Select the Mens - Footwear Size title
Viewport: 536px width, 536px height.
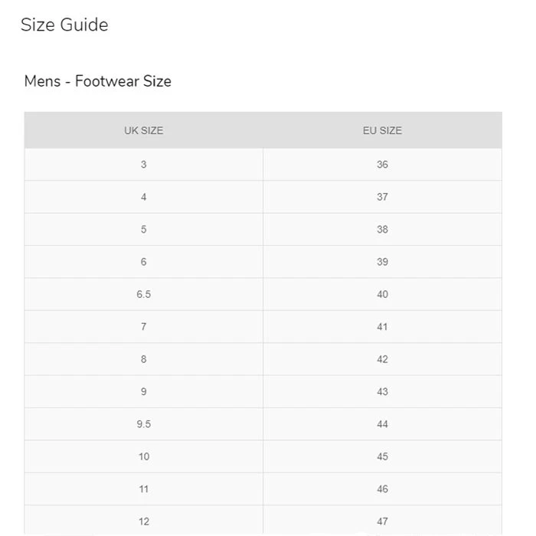[97, 81]
